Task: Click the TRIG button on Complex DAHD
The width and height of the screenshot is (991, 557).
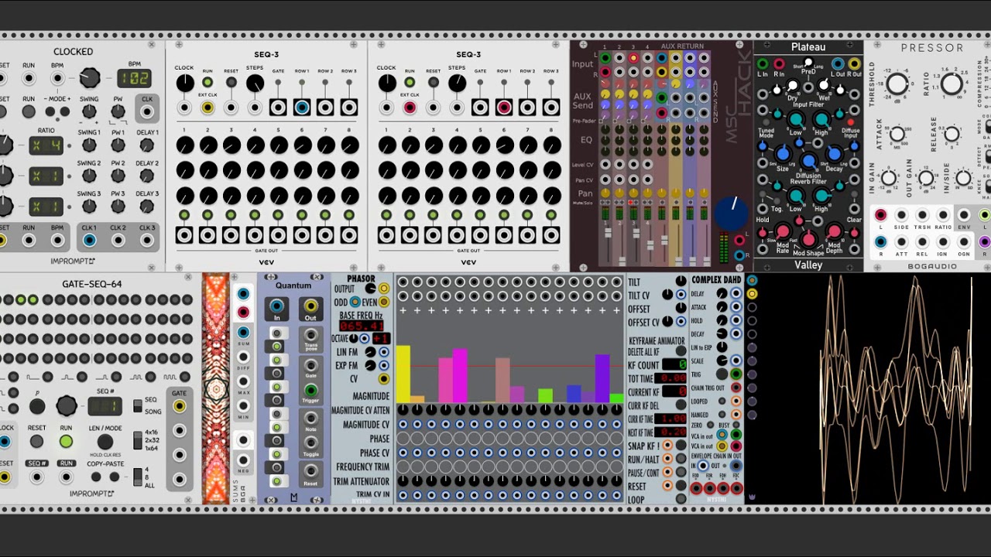Action: [722, 374]
